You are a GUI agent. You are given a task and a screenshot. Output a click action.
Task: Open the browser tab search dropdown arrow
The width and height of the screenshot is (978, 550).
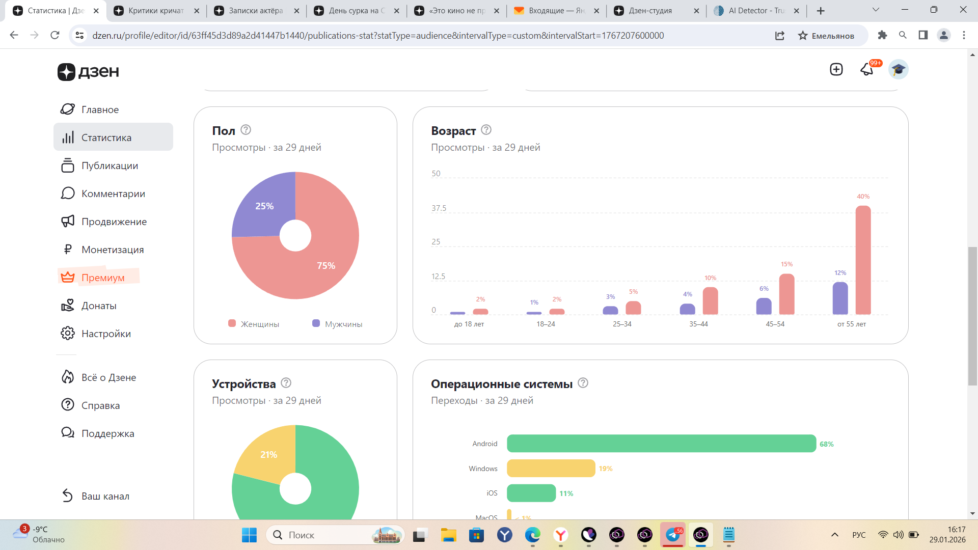[876, 10]
